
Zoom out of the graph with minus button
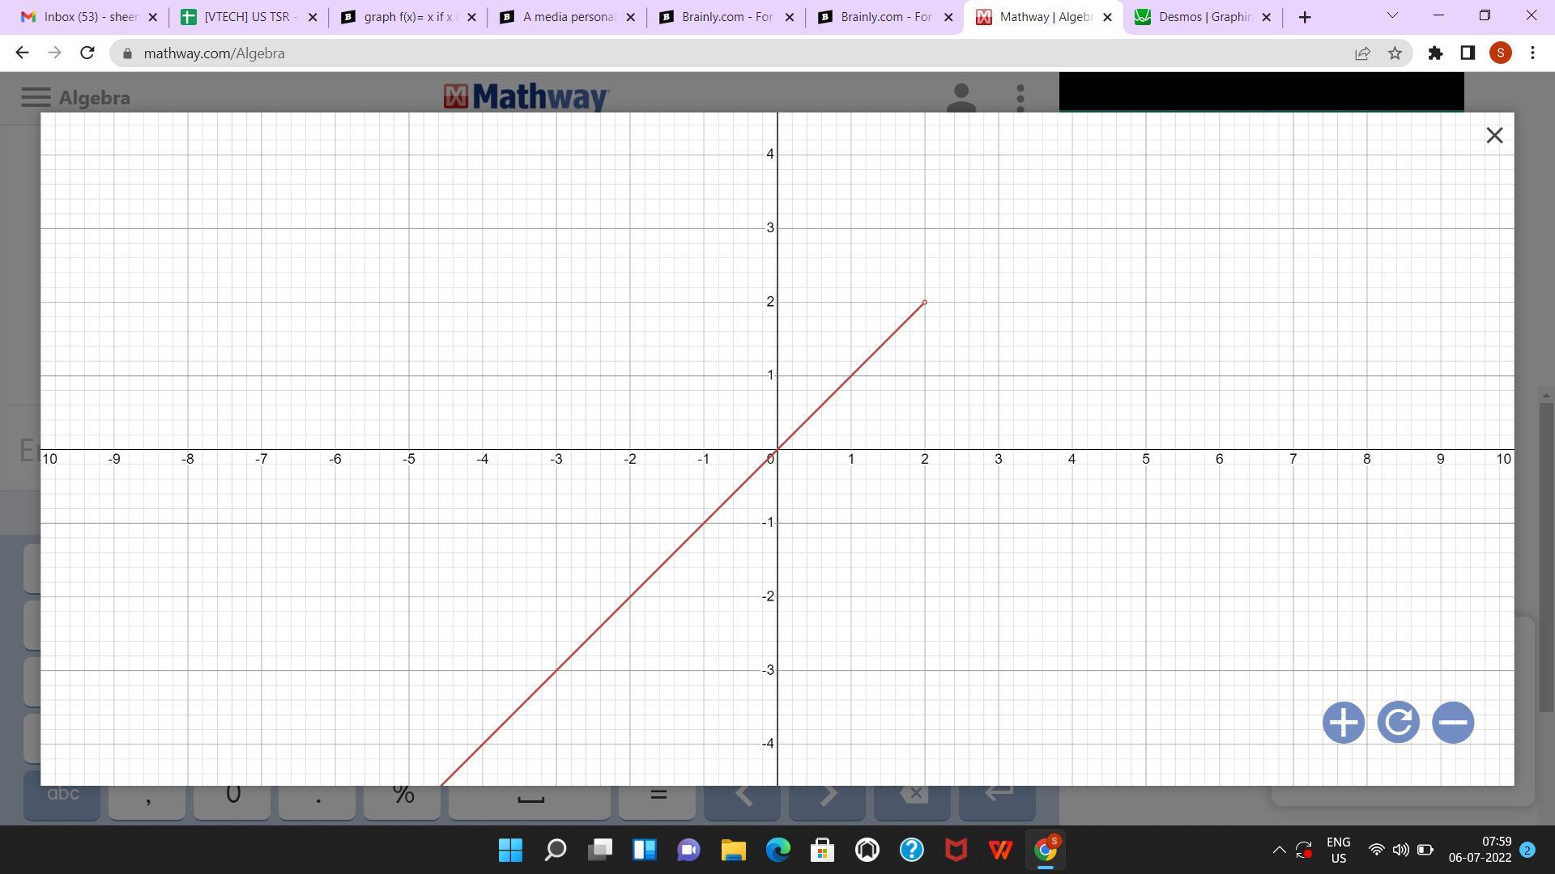[x=1453, y=723]
